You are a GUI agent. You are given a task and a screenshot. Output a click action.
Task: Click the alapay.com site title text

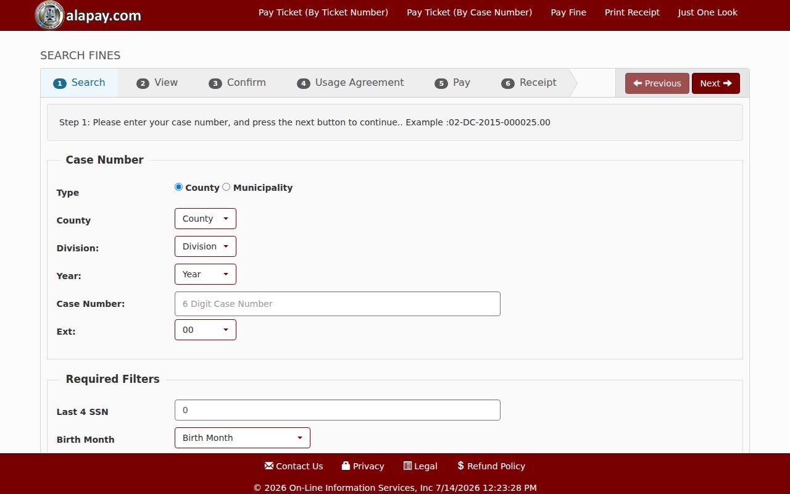pyautogui.click(x=104, y=15)
